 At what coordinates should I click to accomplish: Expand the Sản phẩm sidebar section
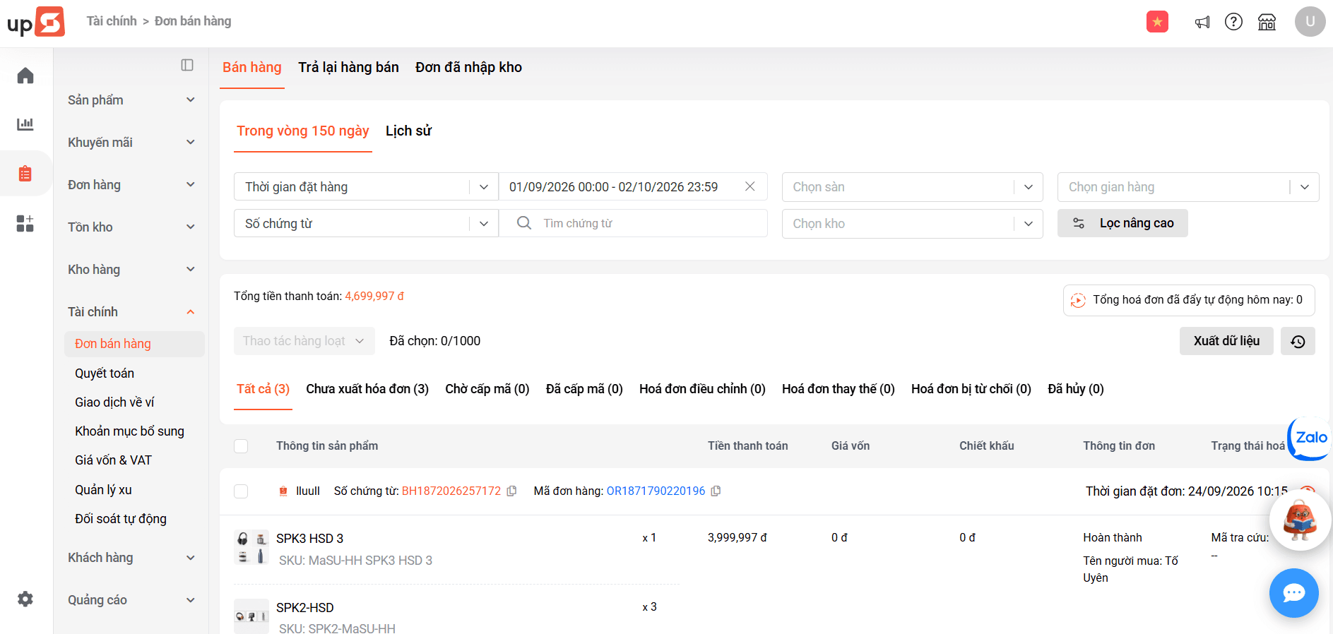[131, 100]
